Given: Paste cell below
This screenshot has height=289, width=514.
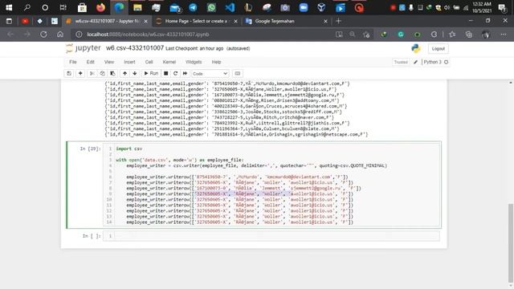Looking at the screenshot, I should 112,73.
